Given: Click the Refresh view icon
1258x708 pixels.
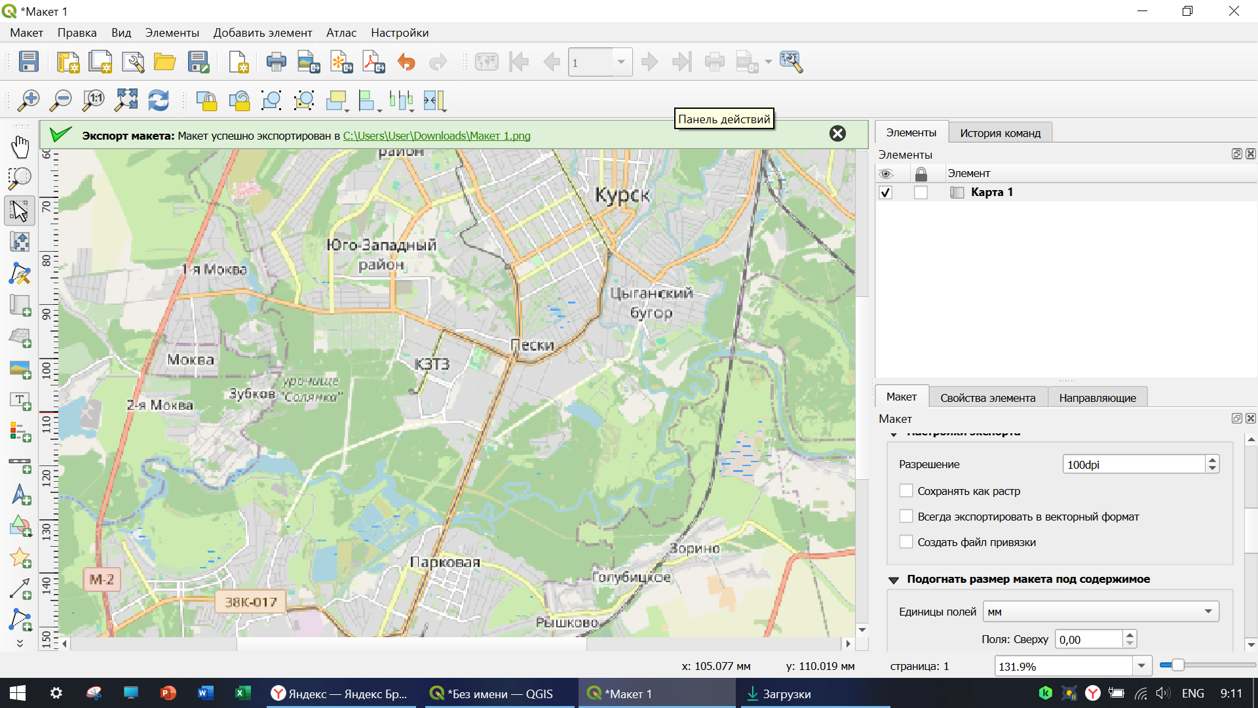Looking at the screenshot, I should click(x=159, y=100).
